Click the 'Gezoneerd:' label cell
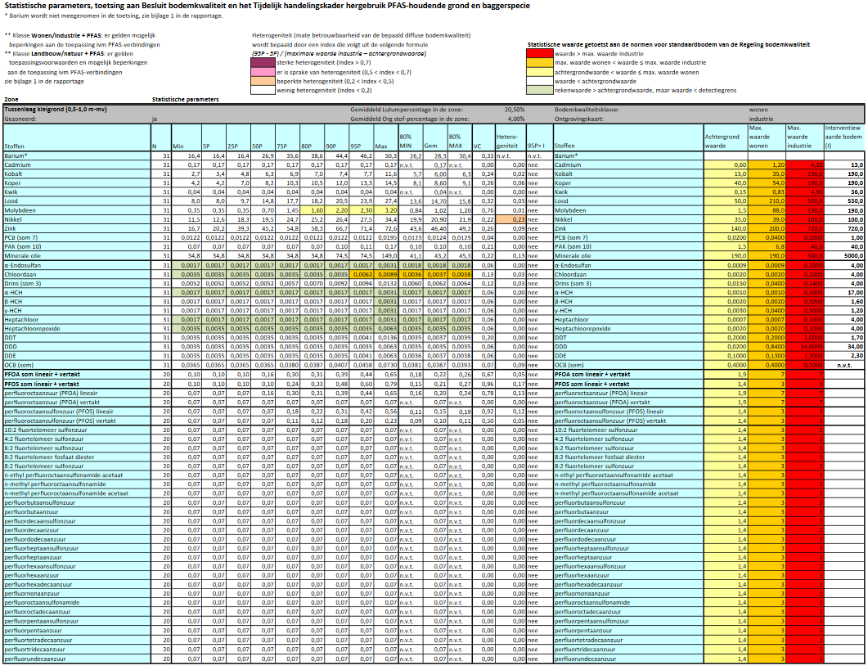Viewport: 868px width, 666px height. click(23, 119)
